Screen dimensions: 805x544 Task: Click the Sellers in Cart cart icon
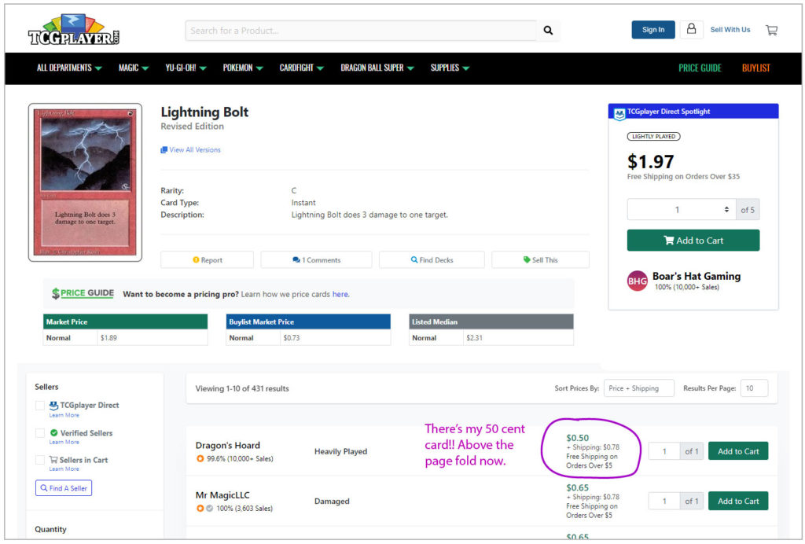pyautogui.click(x=53, y=460)
